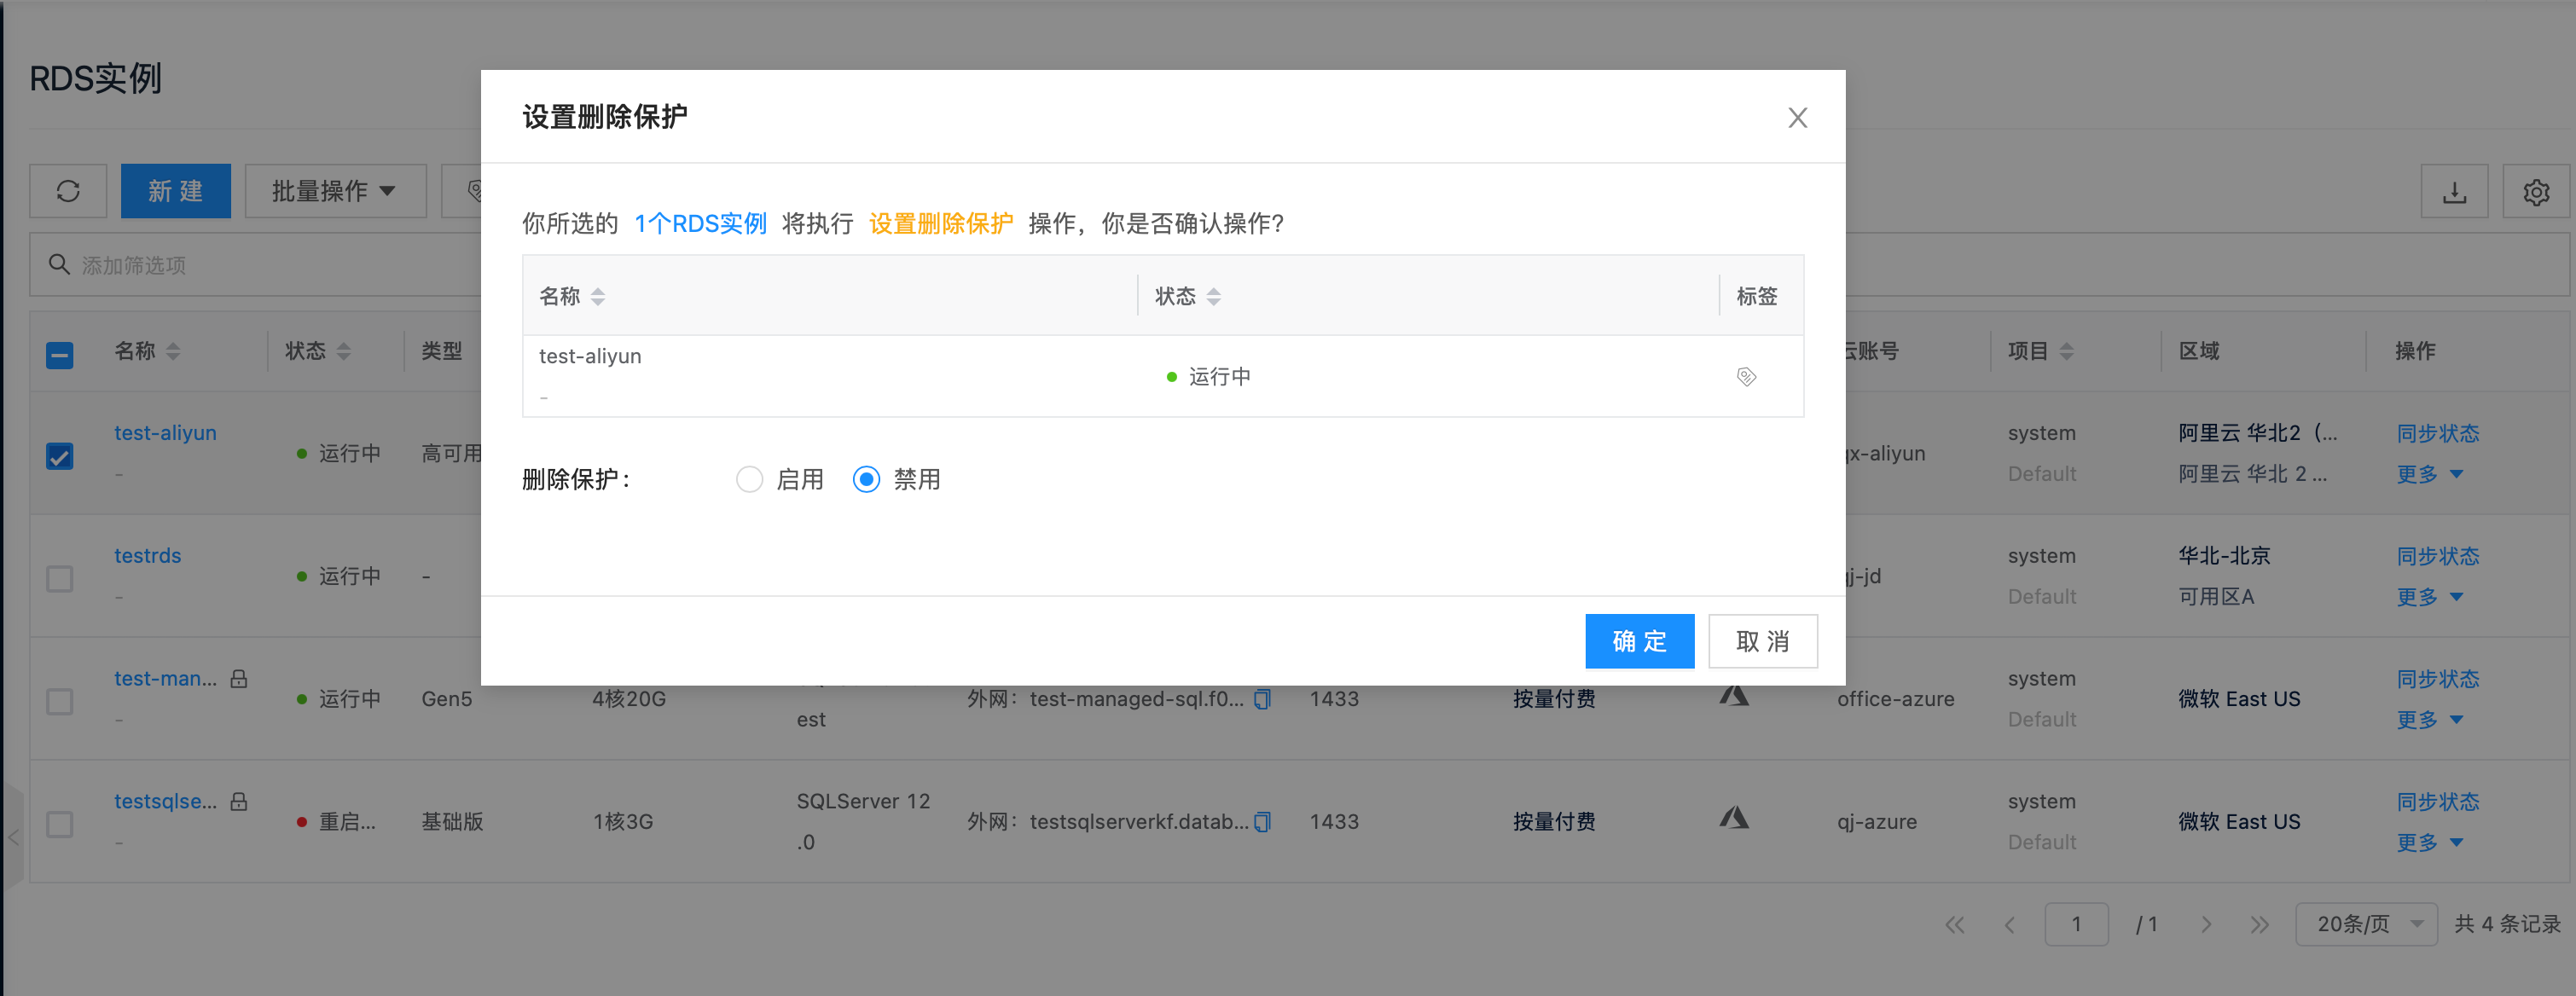Click the tag icon in dialog row
The image size is (2576, 996).
point(1746,377)
